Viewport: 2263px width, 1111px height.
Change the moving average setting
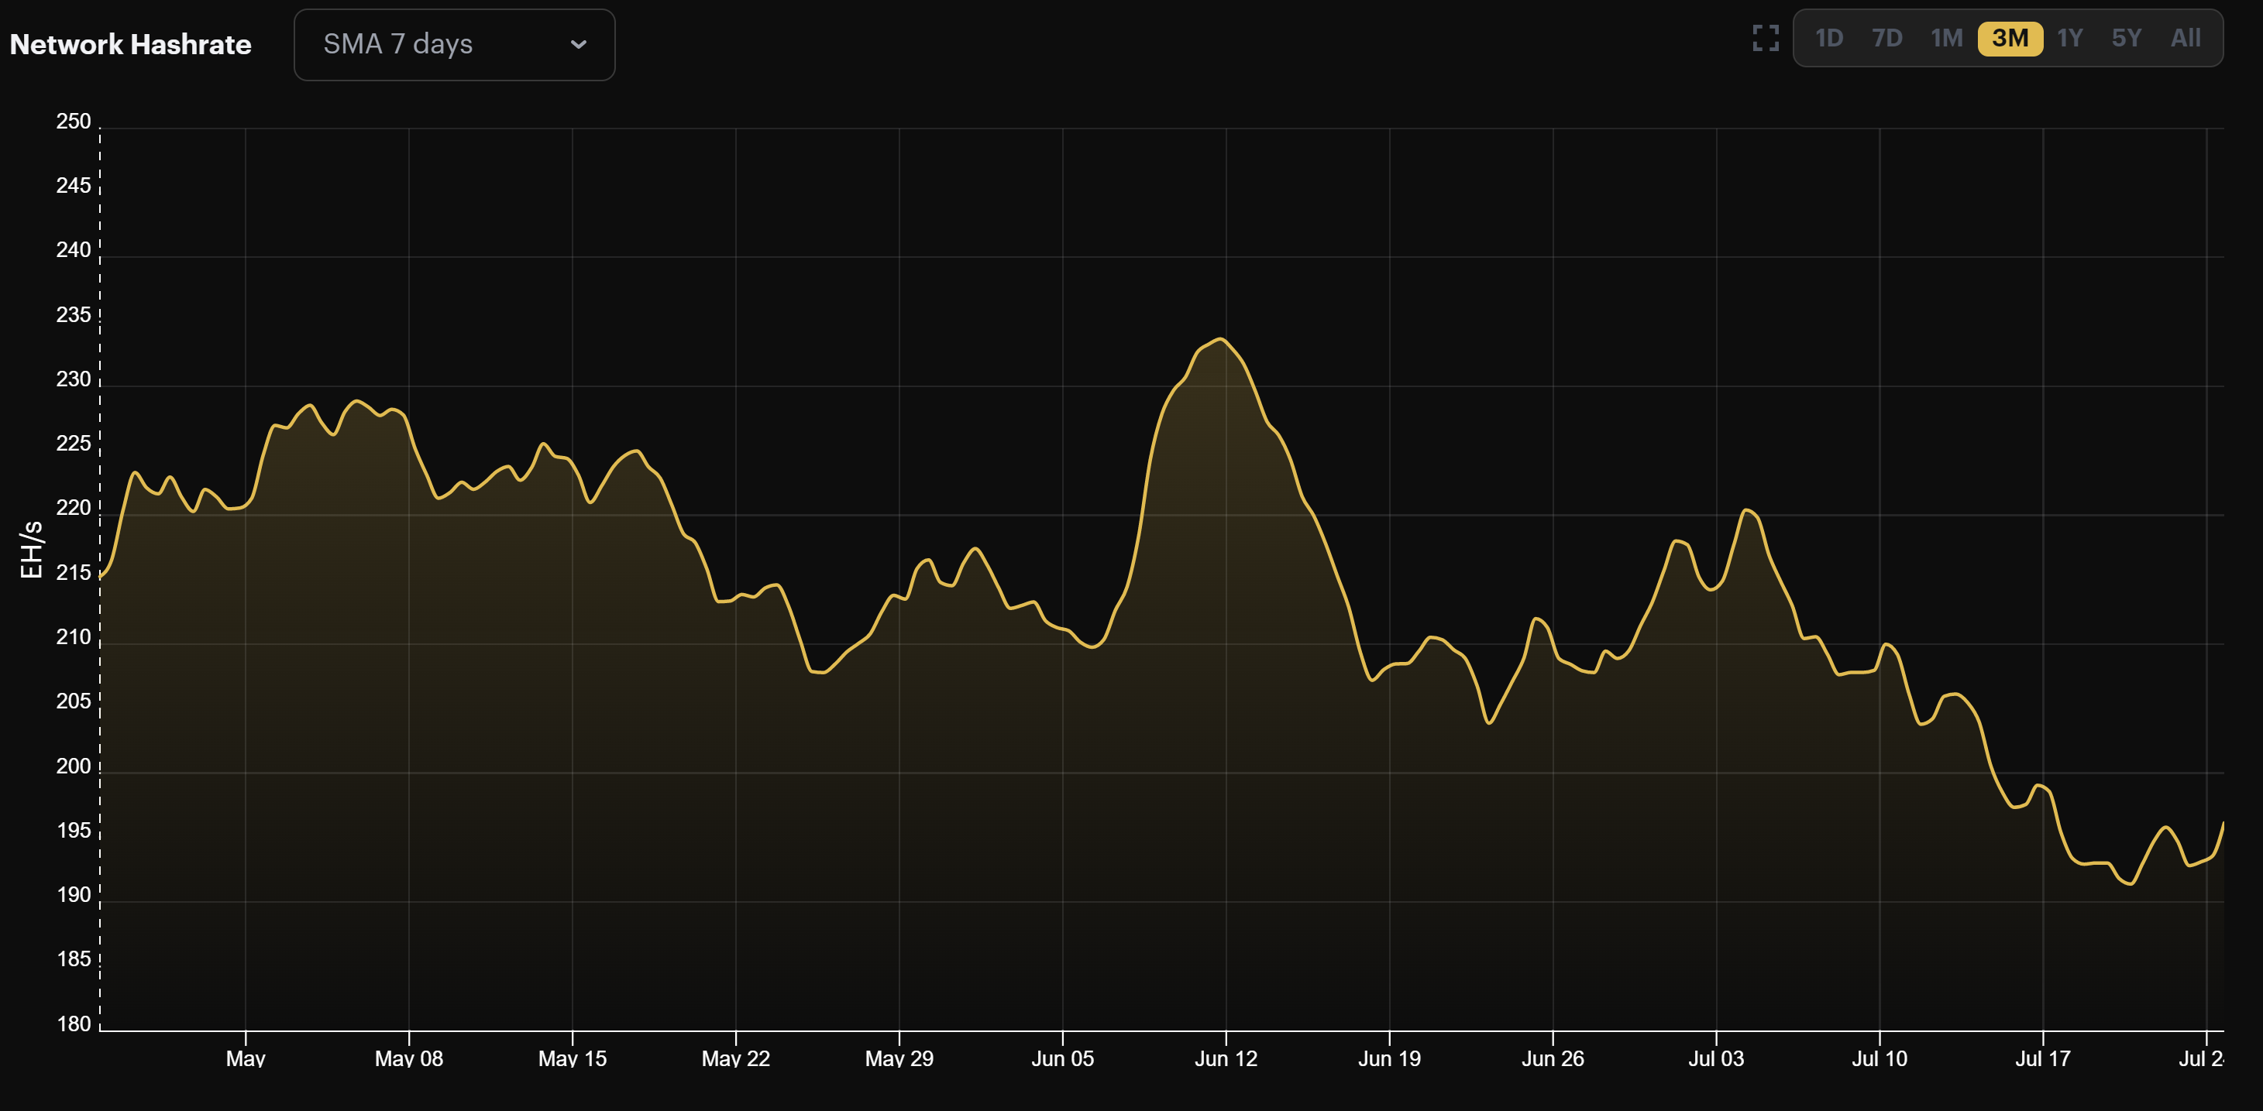[453, 44]
